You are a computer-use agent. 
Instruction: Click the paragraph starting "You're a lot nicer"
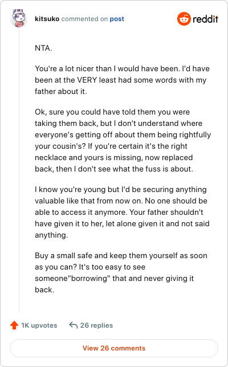tap(122, 80)
